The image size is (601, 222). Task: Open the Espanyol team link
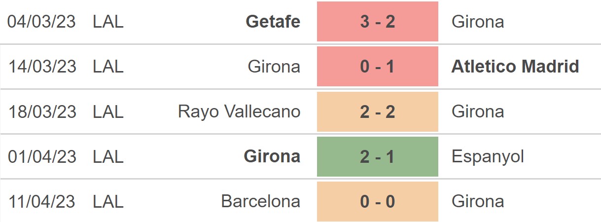[488, 157]
